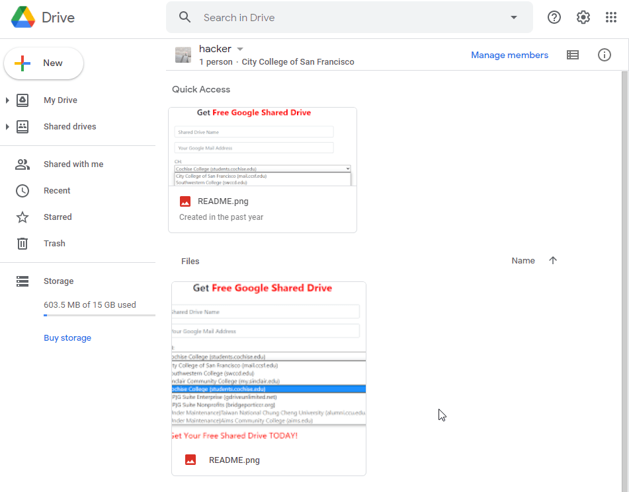The image size is (629, 492).
Task: Click Manage members
Action: pyautogui.click(x=509, y=55)
